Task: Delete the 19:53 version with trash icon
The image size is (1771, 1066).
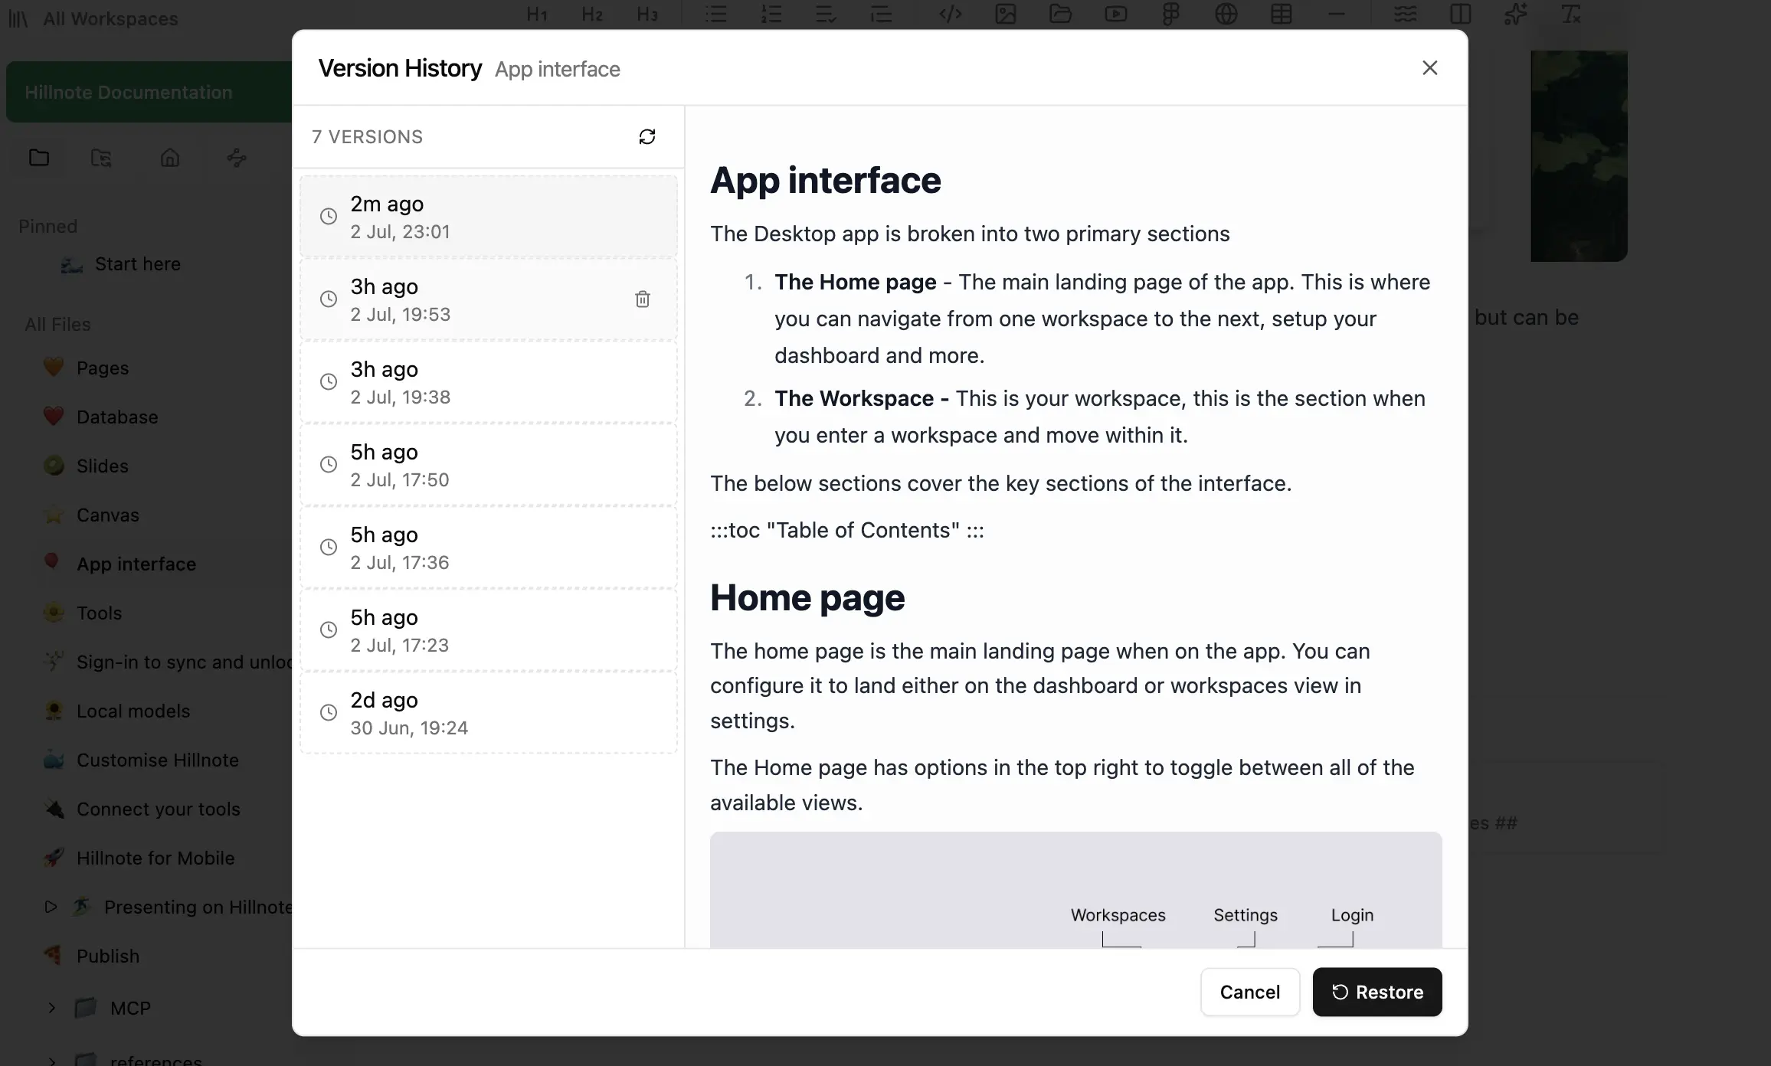Action: pos(643,299)
